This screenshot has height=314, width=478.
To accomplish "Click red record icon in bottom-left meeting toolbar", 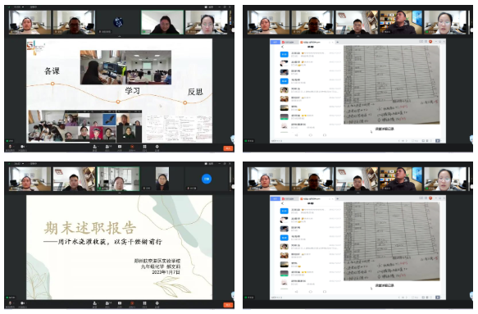I will [x=132, y=303].
